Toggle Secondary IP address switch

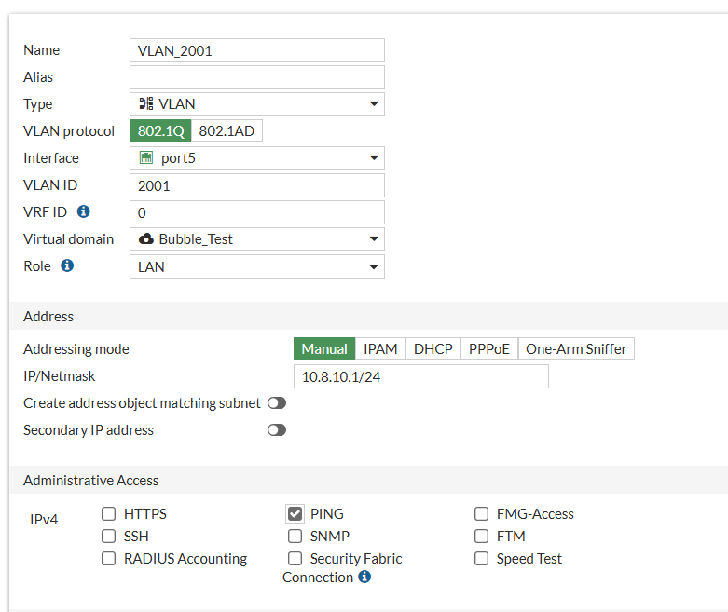point(277,430)
